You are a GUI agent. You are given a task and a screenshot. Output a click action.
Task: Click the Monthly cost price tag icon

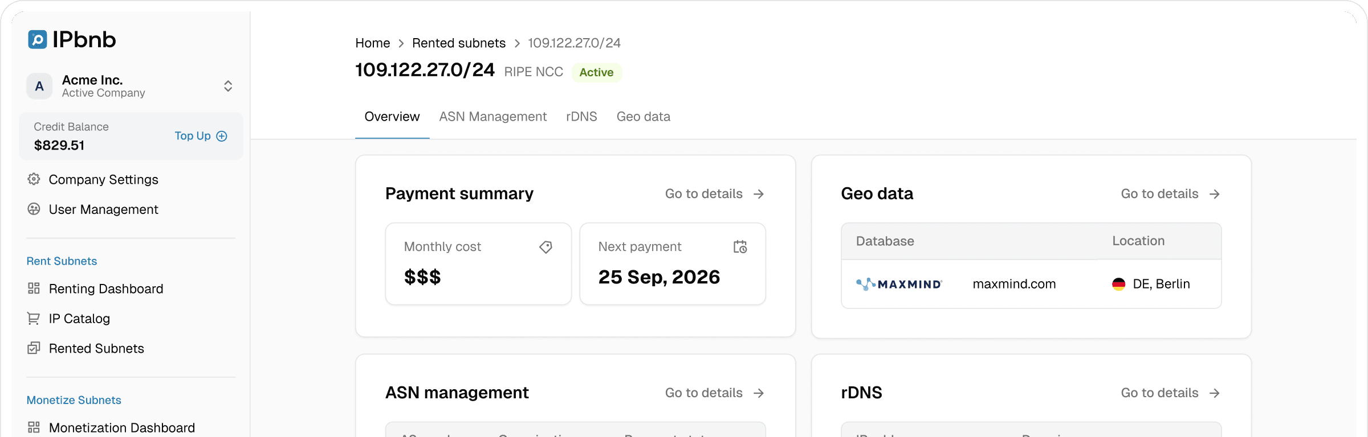(x=545, y=247)
